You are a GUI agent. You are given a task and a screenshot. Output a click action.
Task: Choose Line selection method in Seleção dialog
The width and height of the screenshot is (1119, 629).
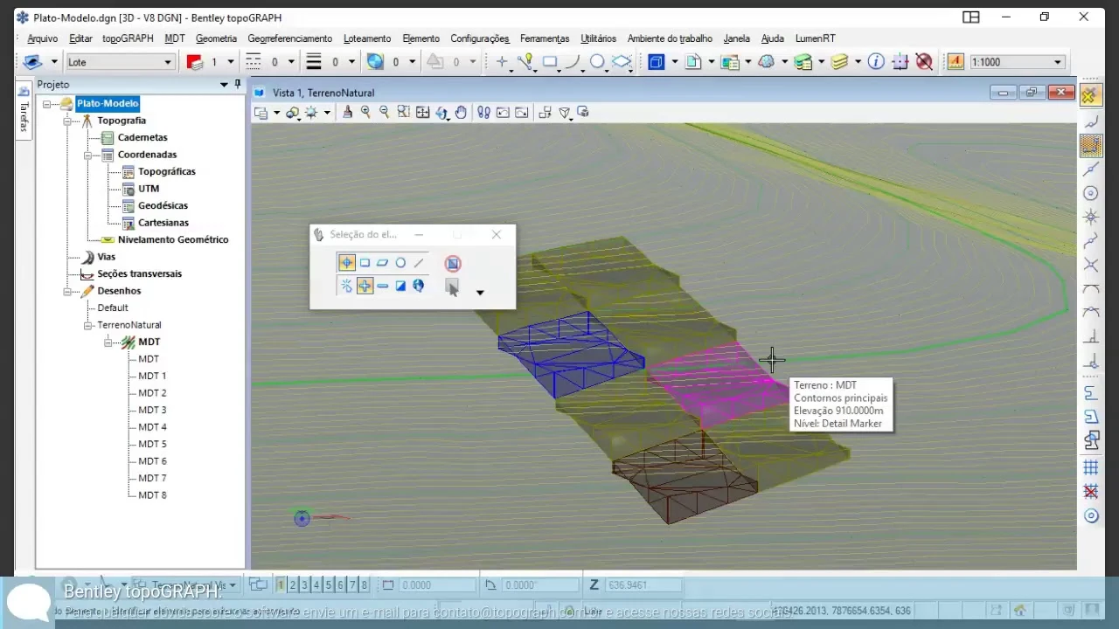coord(419,263)
